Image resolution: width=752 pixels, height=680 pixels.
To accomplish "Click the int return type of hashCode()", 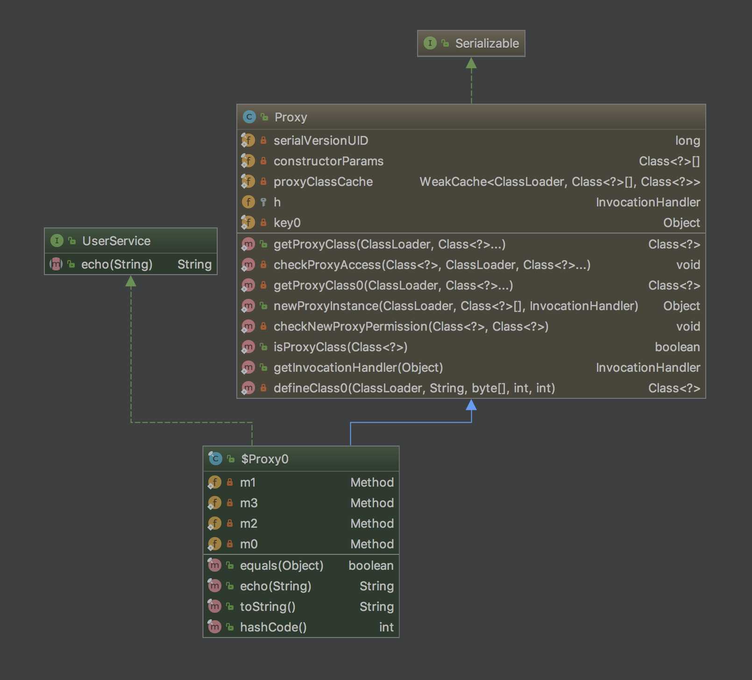I will 386,627.
